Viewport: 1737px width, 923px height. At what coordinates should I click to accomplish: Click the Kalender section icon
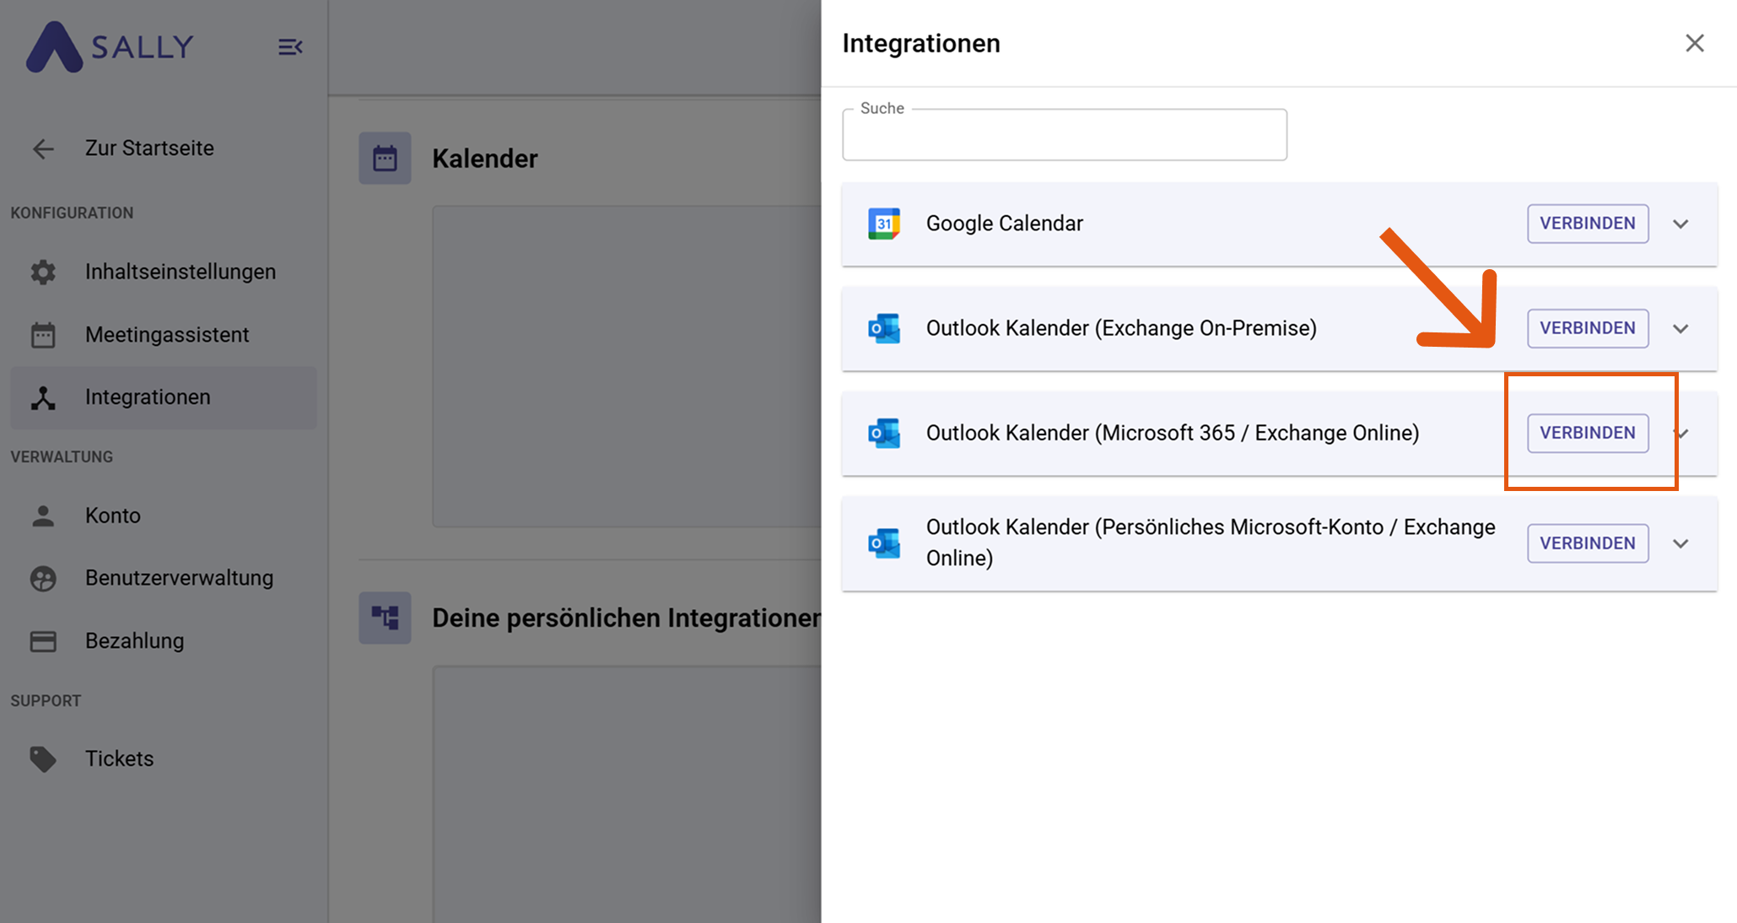pyautogui.click(x=385, y=158)
